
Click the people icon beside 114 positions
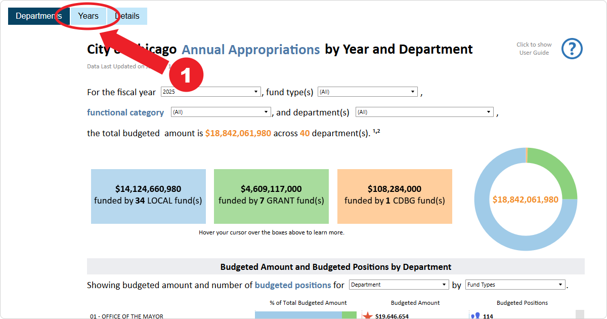(475, 316)
